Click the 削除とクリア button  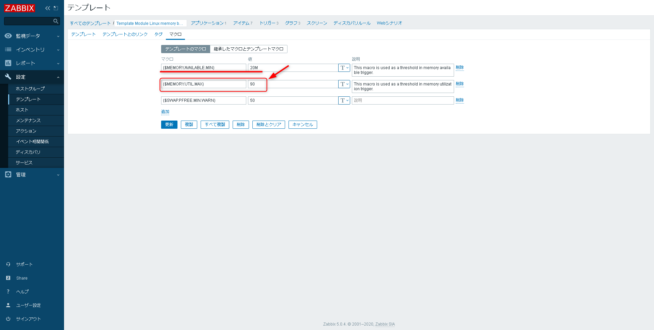pyautogui.click(x=269, y=125)
